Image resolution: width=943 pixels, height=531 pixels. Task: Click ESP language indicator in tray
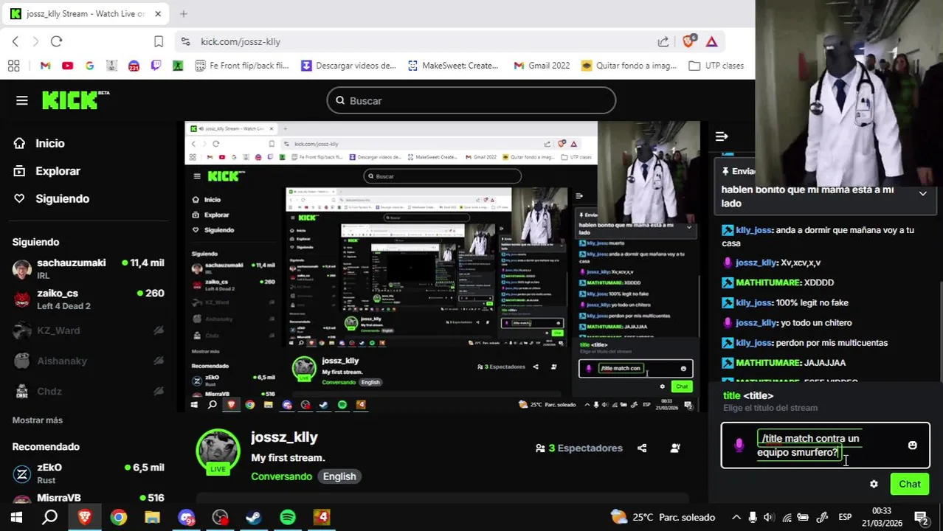[x=845, y=517]
